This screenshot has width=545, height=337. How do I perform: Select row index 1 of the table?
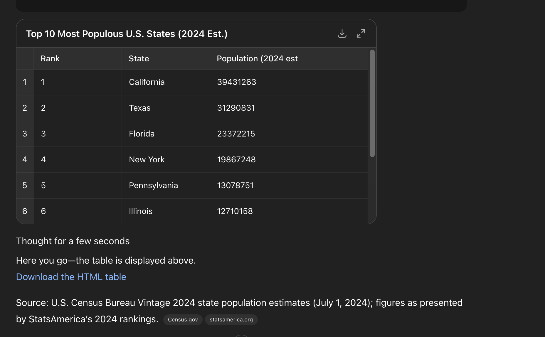tap(25, 82)
